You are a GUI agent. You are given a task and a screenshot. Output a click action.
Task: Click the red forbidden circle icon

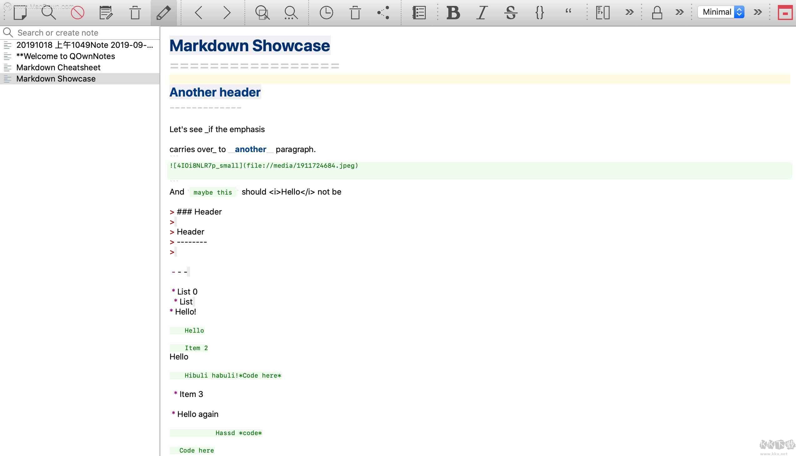(77, 12)
